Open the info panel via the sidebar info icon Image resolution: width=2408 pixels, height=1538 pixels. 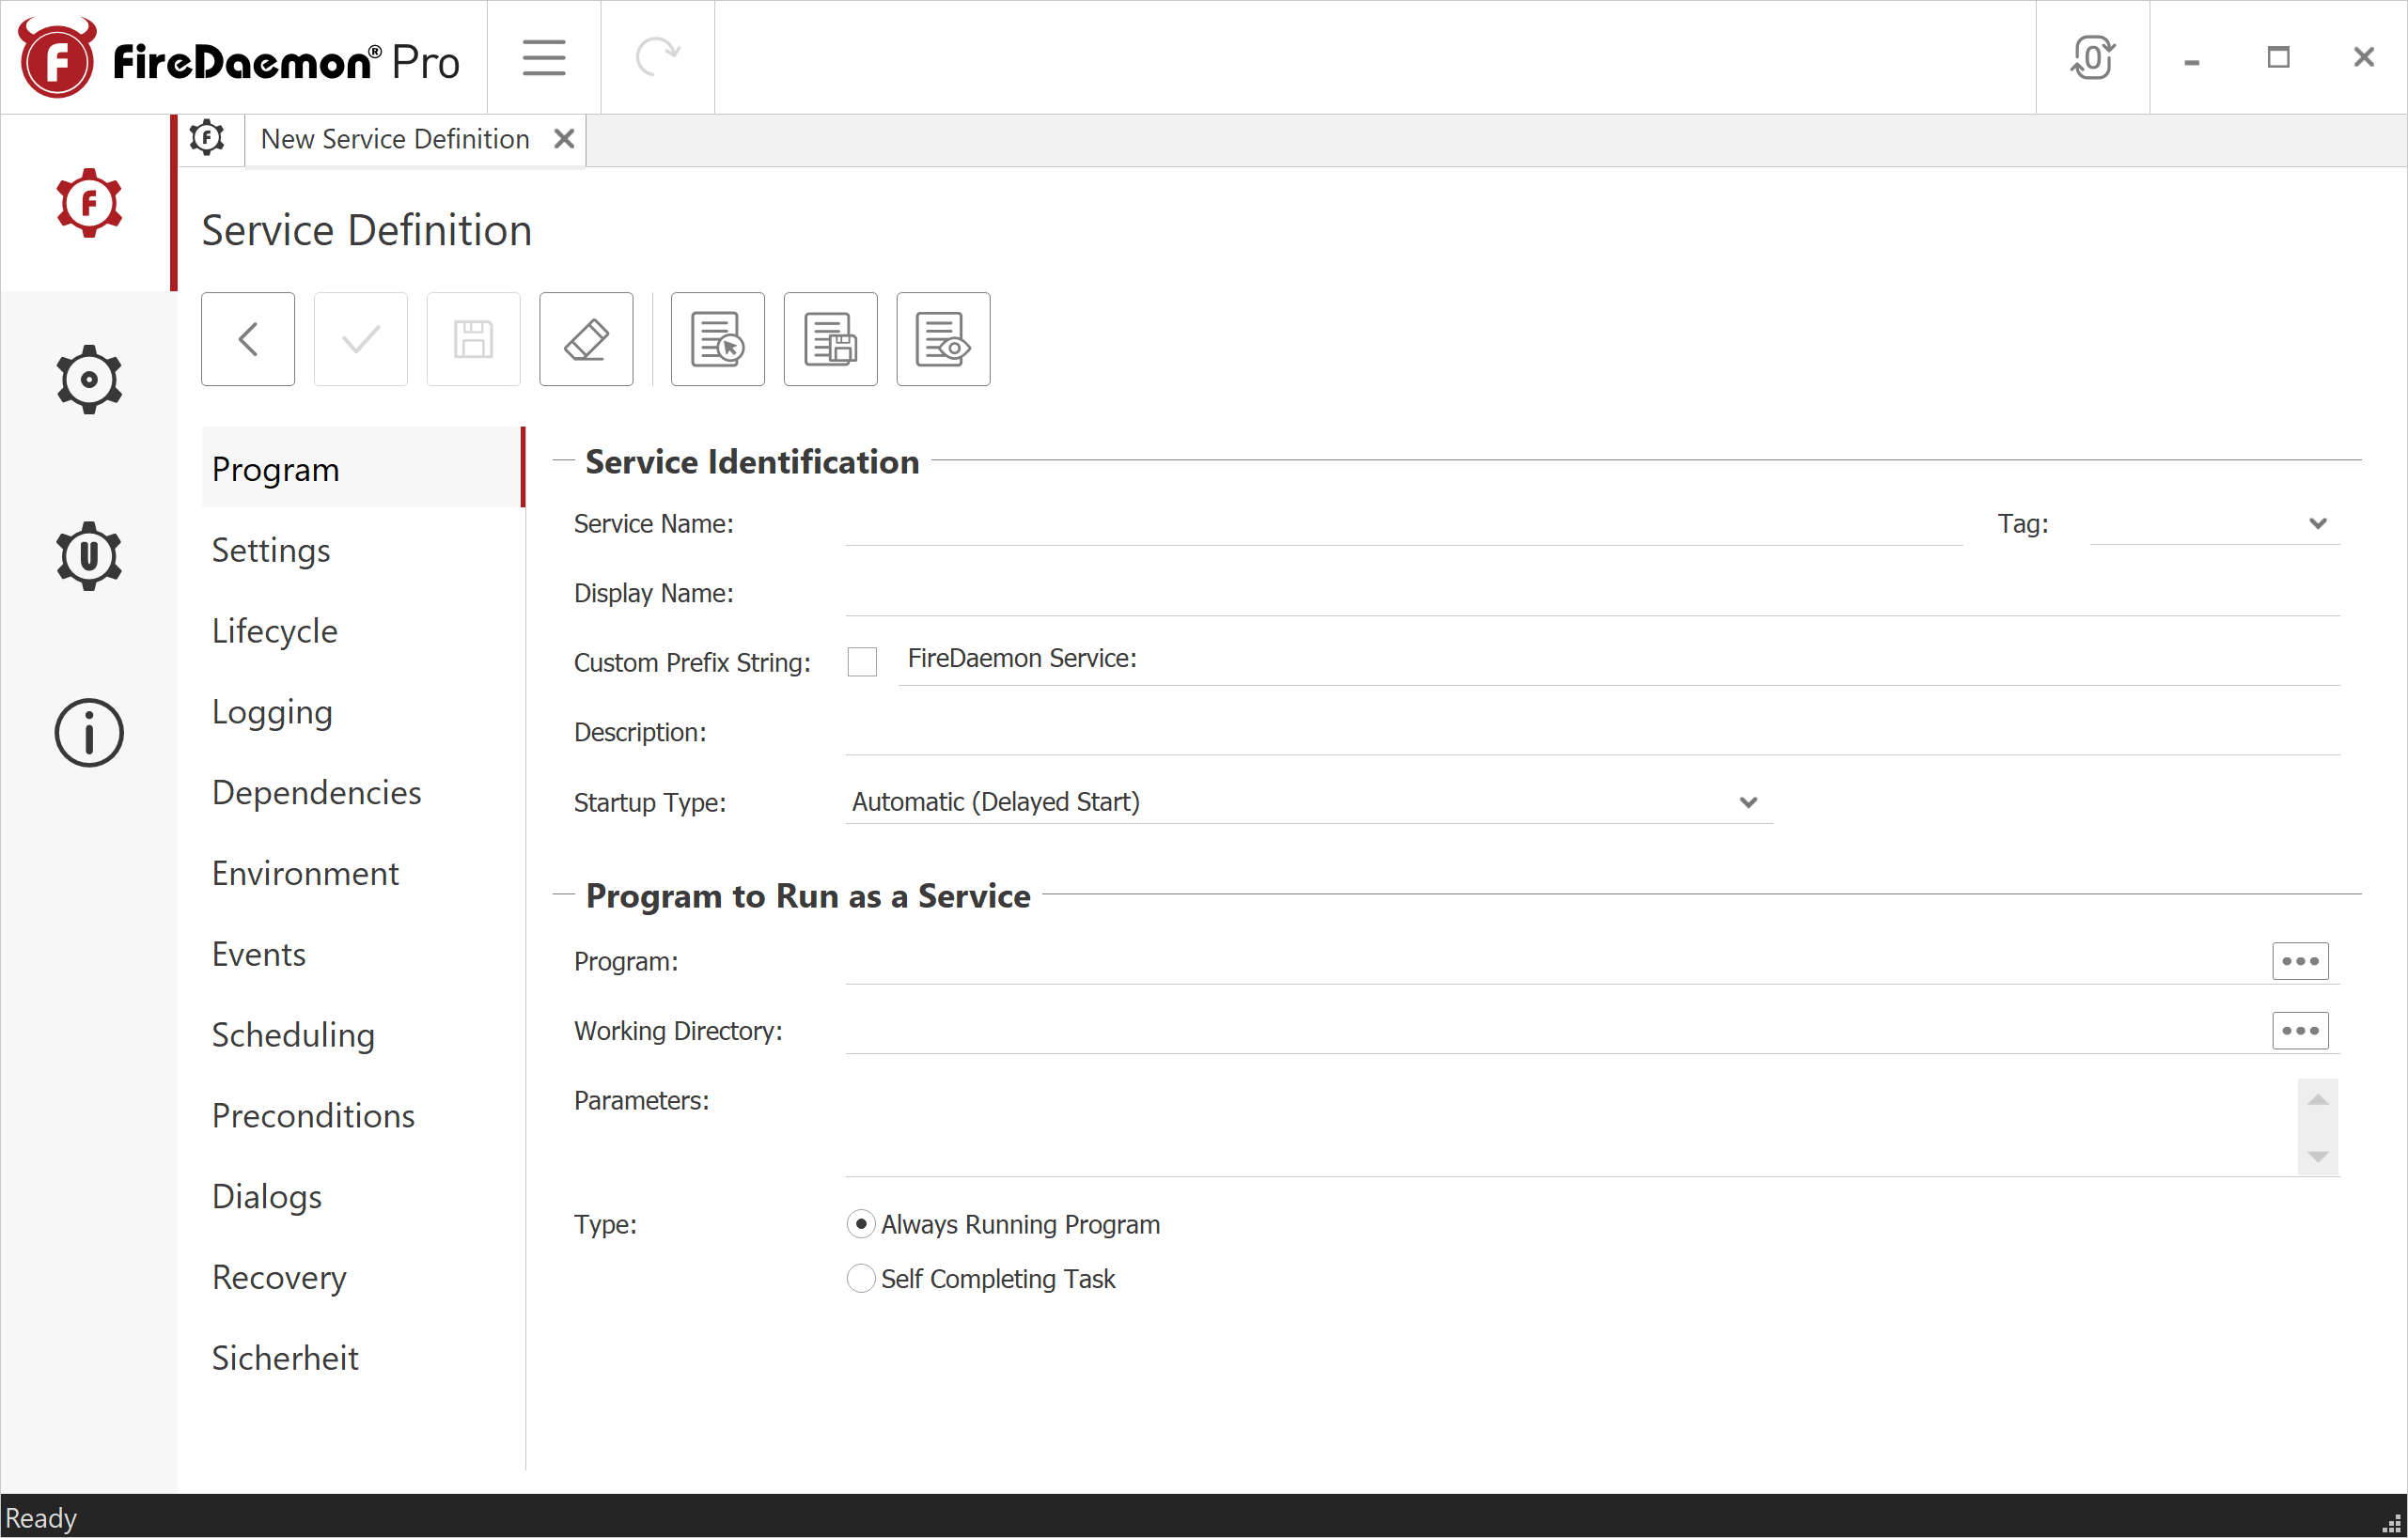click(x=89, y=733)
